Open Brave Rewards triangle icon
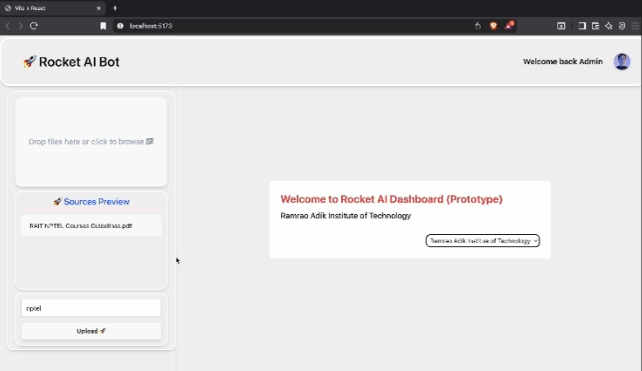Image resolution: width=642 pixels, height=371 pixels. click(509, 26)
